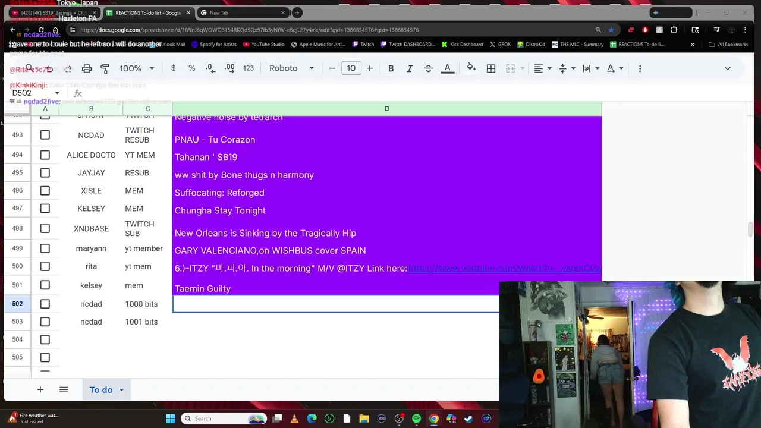Increase font size with plus button
The image size is (761, 428).
370,68
